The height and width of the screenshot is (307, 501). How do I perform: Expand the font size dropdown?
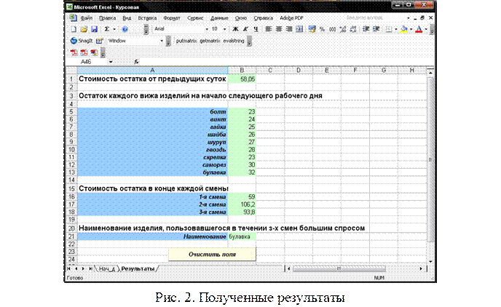pos(225,29)
